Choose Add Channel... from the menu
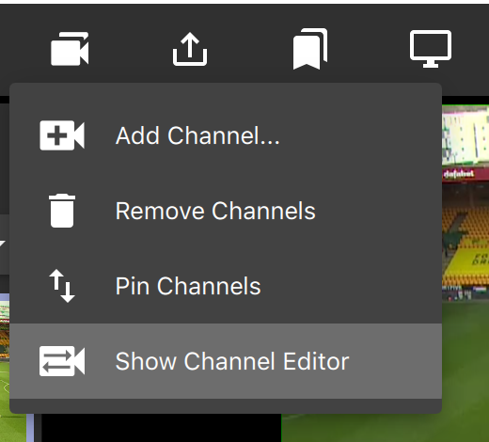The height and width of the screenshot is (442, 489). (197, 135)
